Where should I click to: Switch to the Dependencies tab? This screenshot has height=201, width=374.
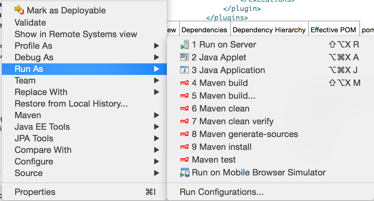205,30
